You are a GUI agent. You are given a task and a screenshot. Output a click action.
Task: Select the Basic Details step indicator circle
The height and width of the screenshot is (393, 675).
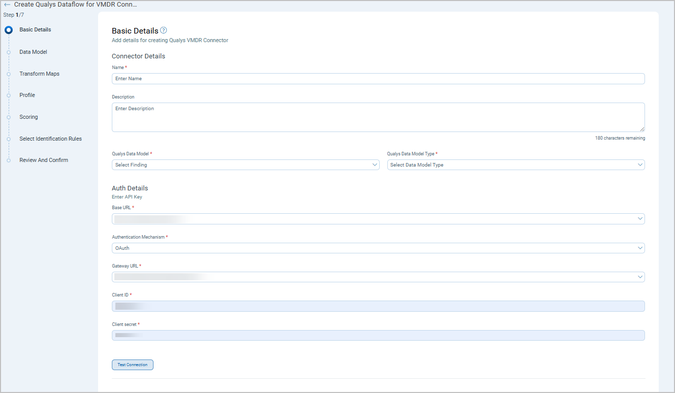[x=9, y=30]
